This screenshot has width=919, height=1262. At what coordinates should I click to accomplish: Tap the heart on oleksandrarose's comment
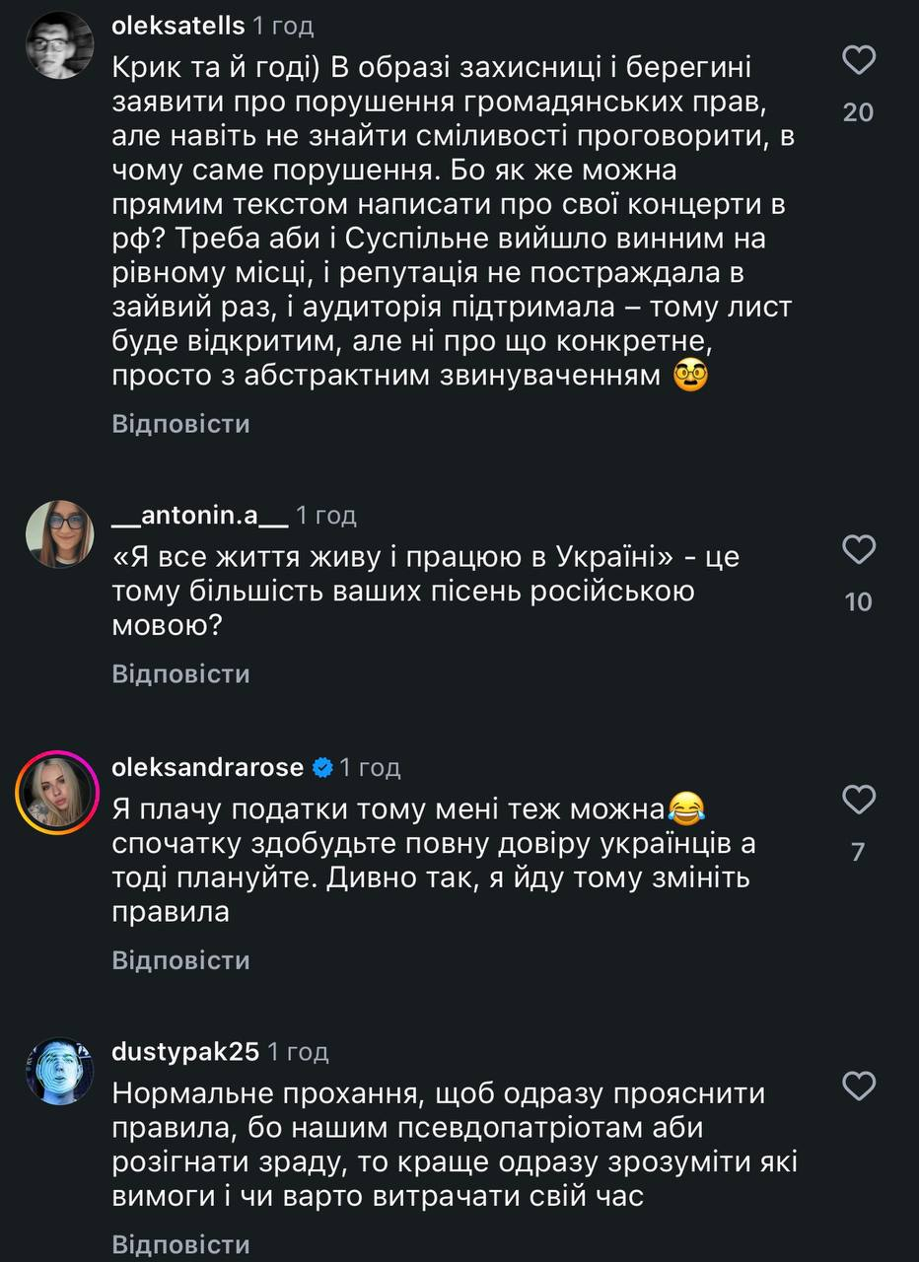pos(860,800)
